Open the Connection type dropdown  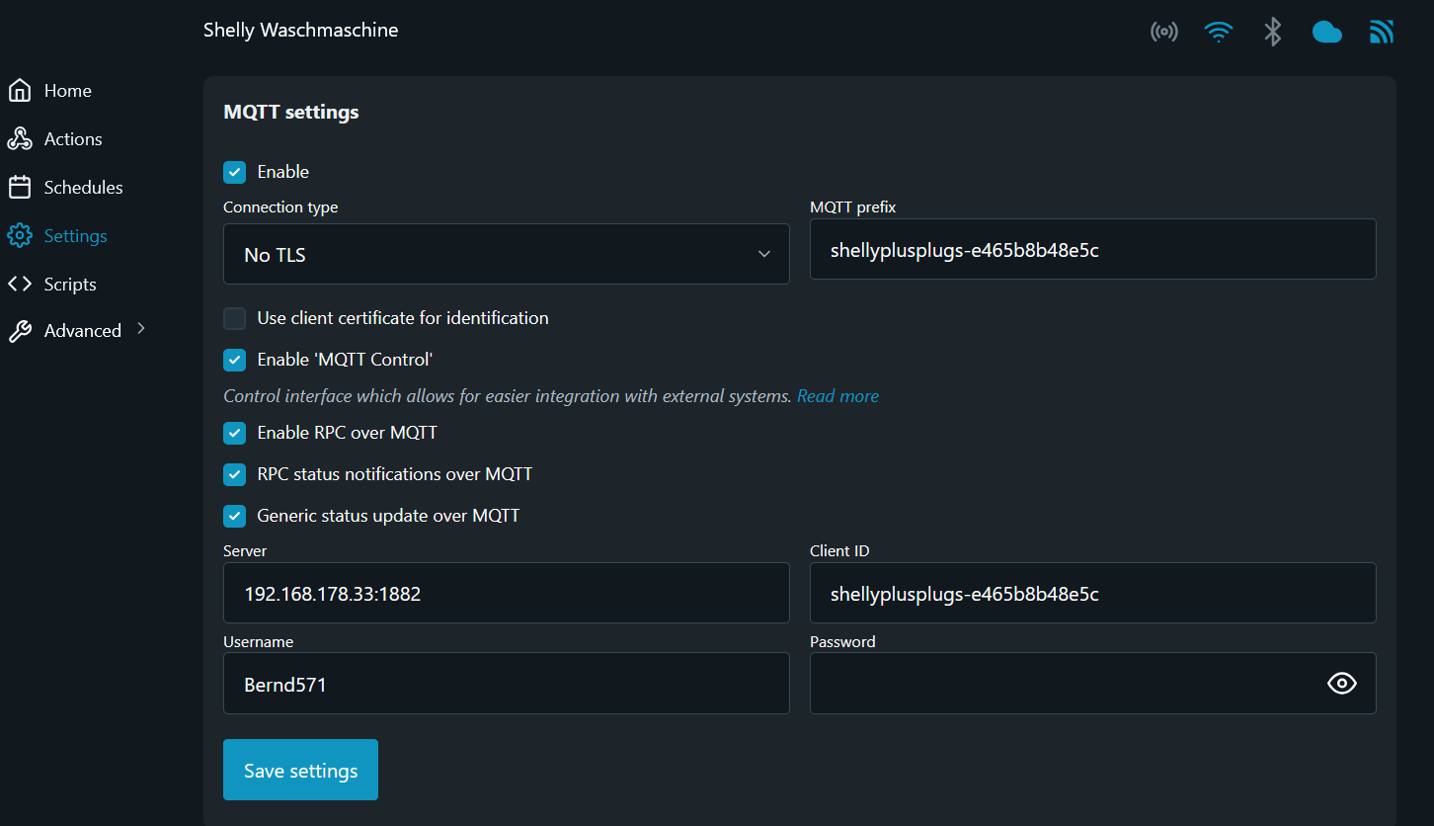[x=507, y=254]
